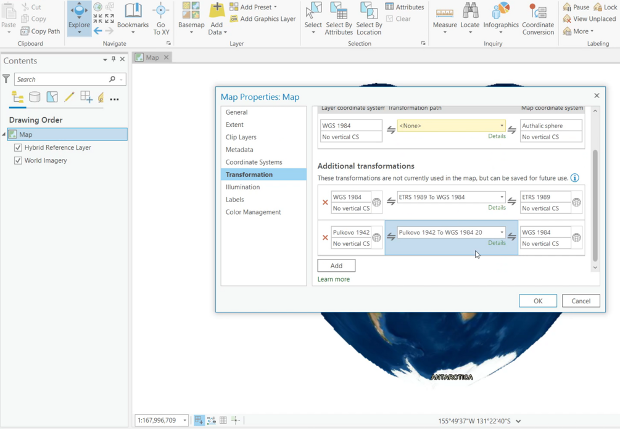
Task: Show more Contents list options (ellipsis)
Action: point(114,99)
